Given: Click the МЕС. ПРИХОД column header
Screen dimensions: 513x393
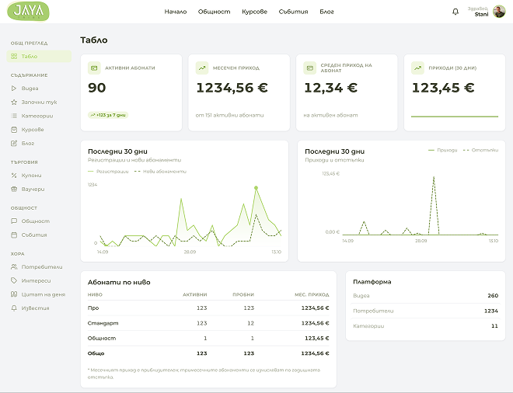Looking at the screenshot, I should tap(312, 294).
